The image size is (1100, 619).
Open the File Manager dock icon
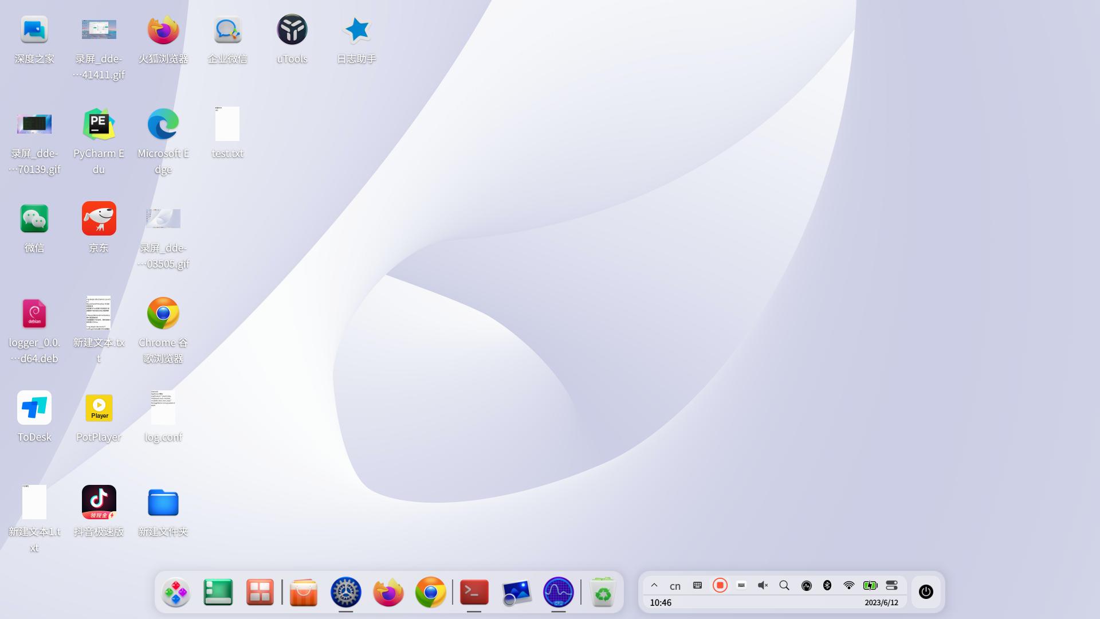(x=218, y=591)
